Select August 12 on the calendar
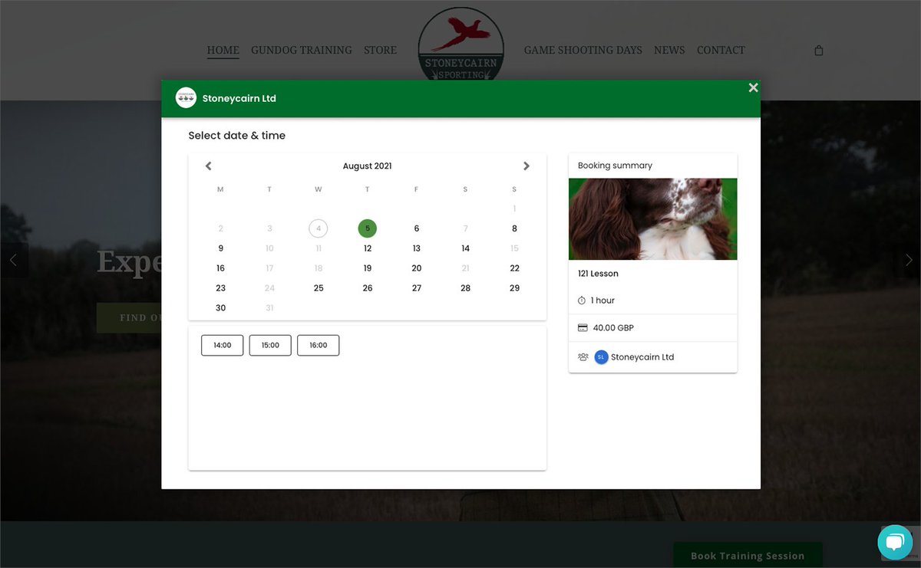 coord(367,248)
